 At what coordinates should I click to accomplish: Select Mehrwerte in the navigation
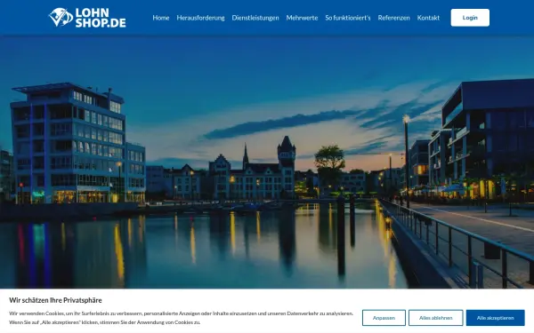tap(302, 18)
